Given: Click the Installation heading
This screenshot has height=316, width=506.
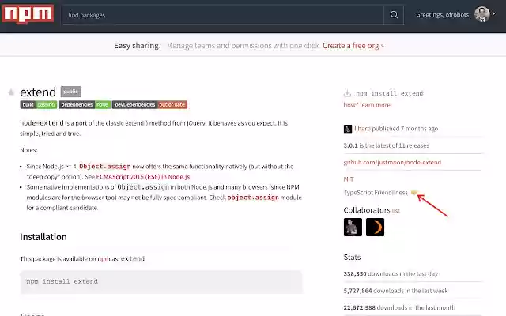Looking at the screenshot, I should click(43, 237).
